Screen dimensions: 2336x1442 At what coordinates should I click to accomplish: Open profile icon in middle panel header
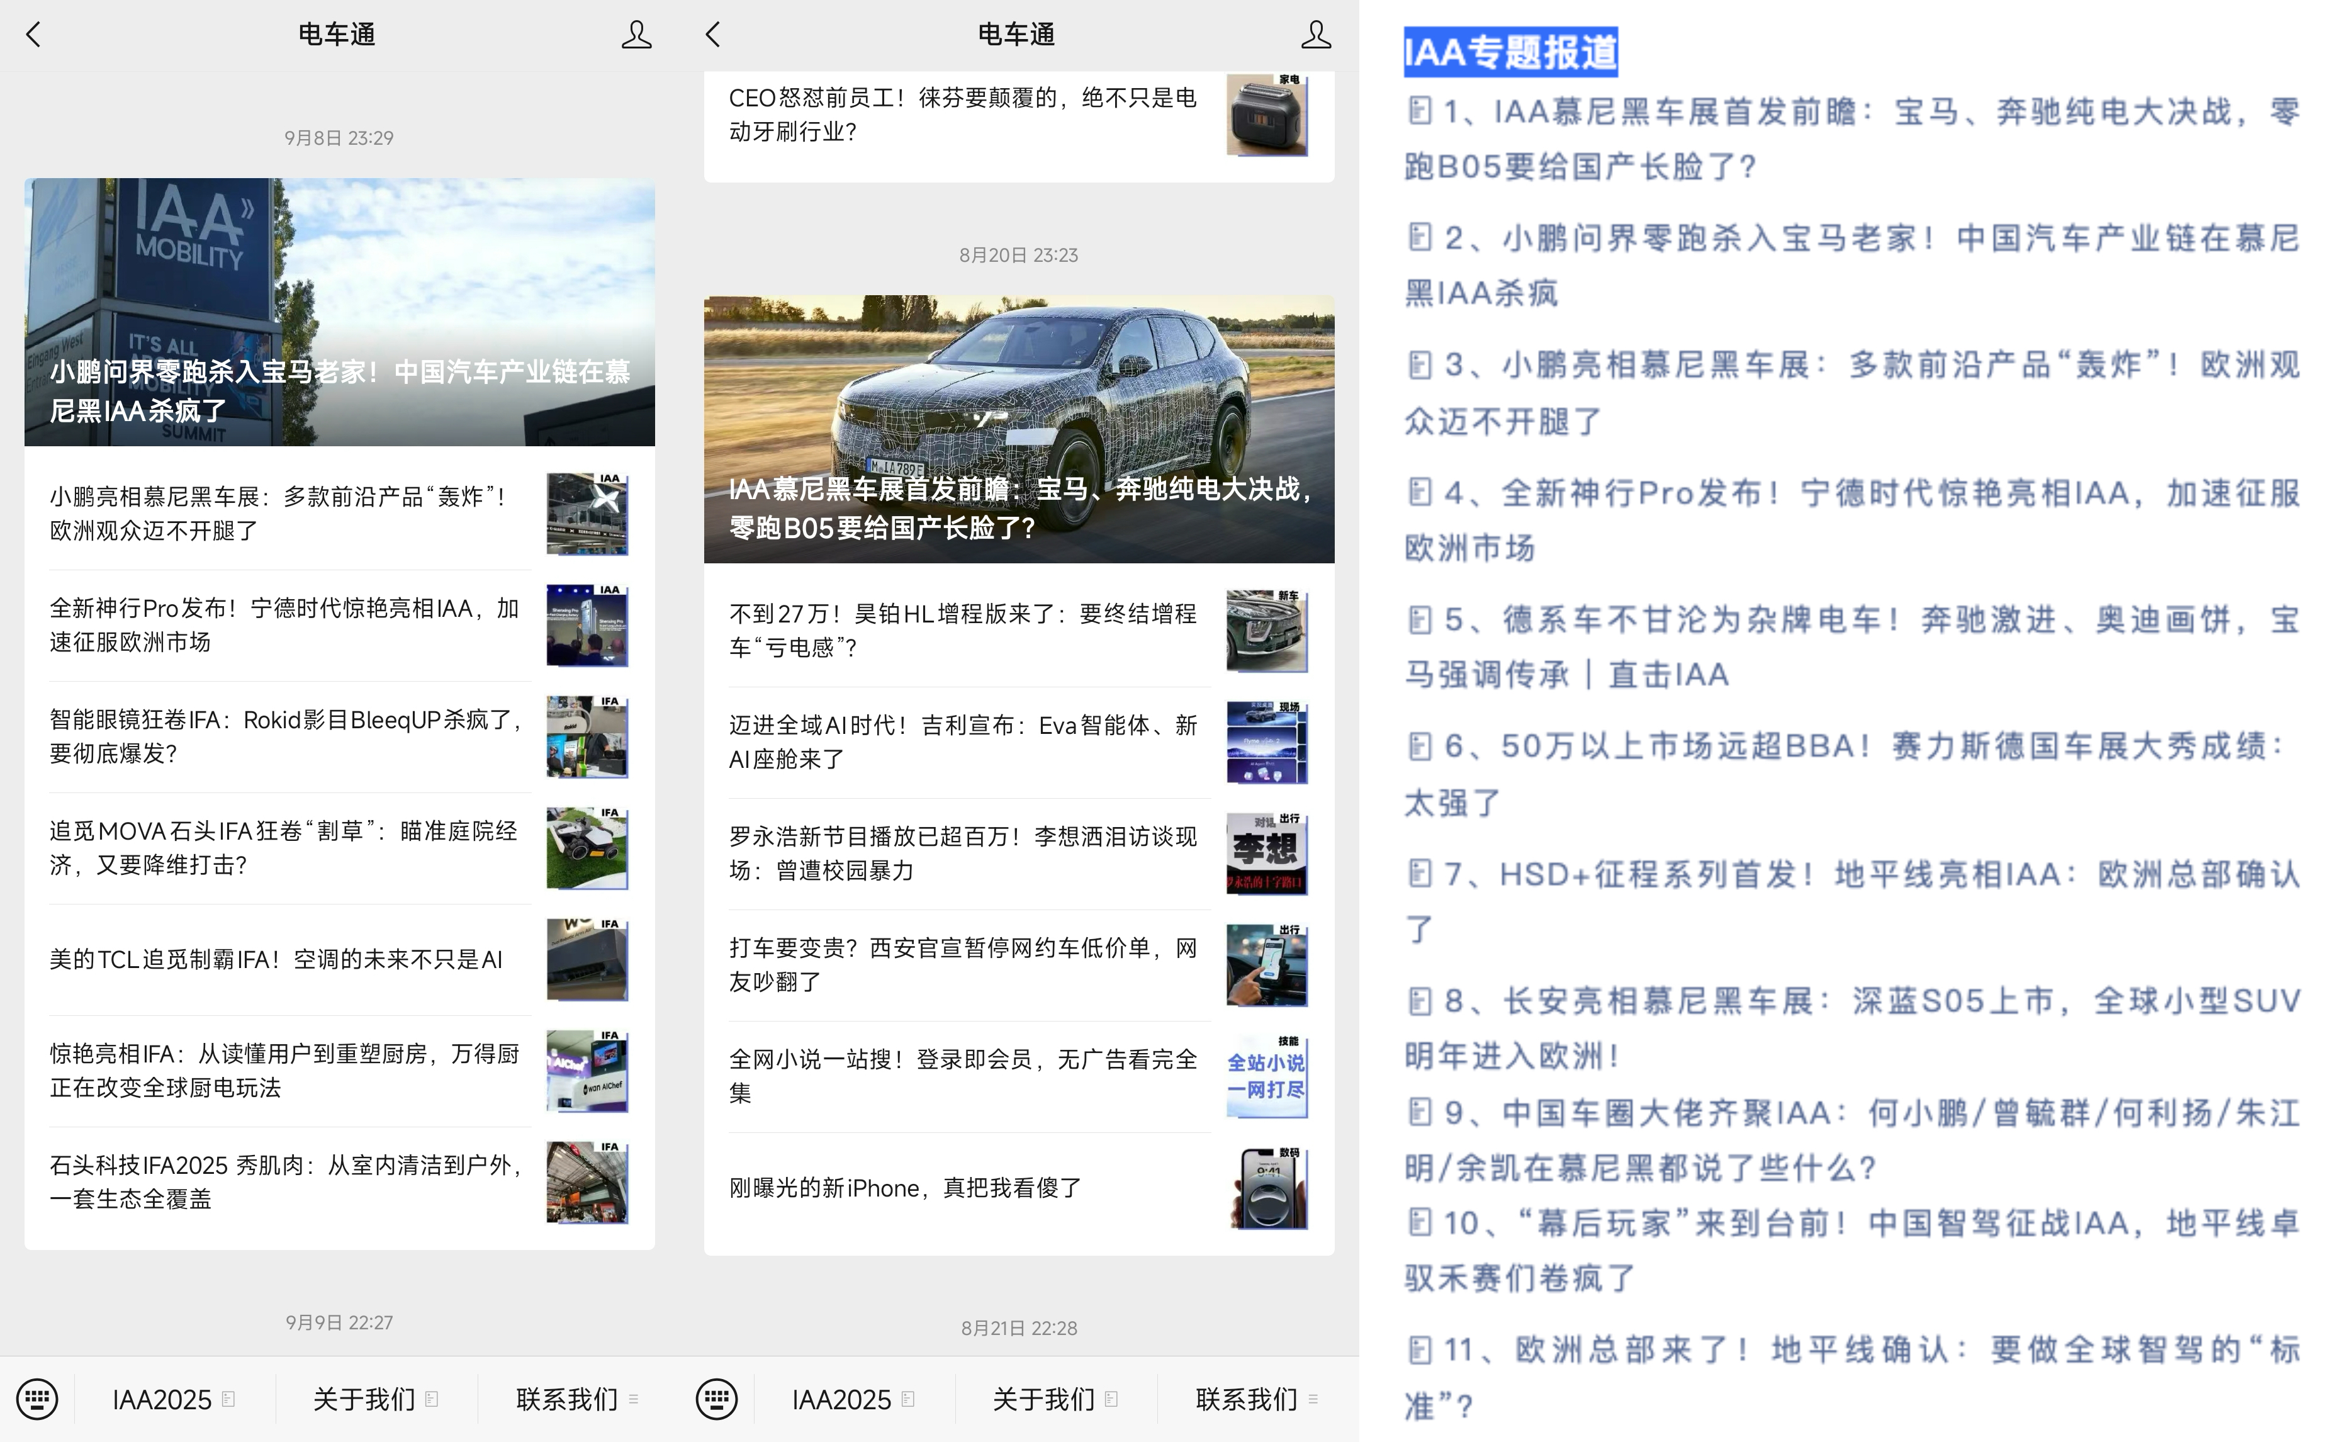tap(1316, 35)
